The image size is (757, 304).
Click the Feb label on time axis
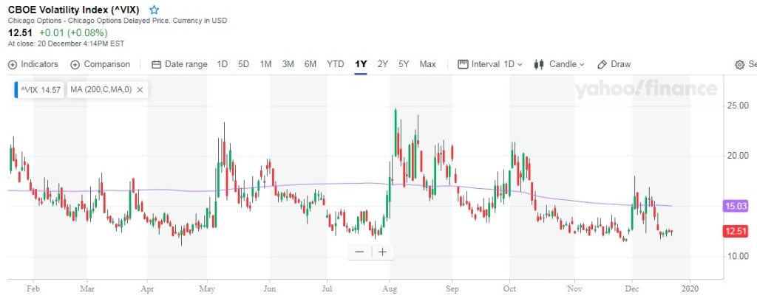click(x=33, y=289)
